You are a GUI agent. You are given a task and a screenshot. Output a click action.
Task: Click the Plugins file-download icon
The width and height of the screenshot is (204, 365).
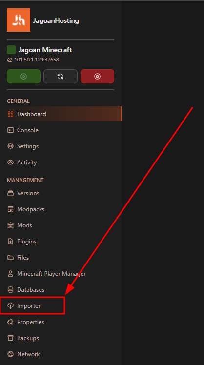coord(10,242)
